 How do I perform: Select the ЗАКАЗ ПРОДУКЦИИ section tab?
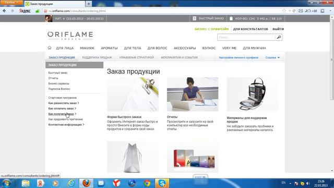tap(62, 57)
